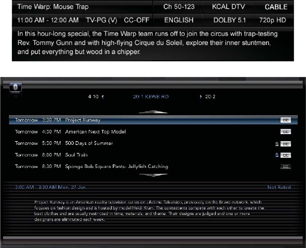Click the Time Warp: Mouse Trap title

click(x=53, y=7)
